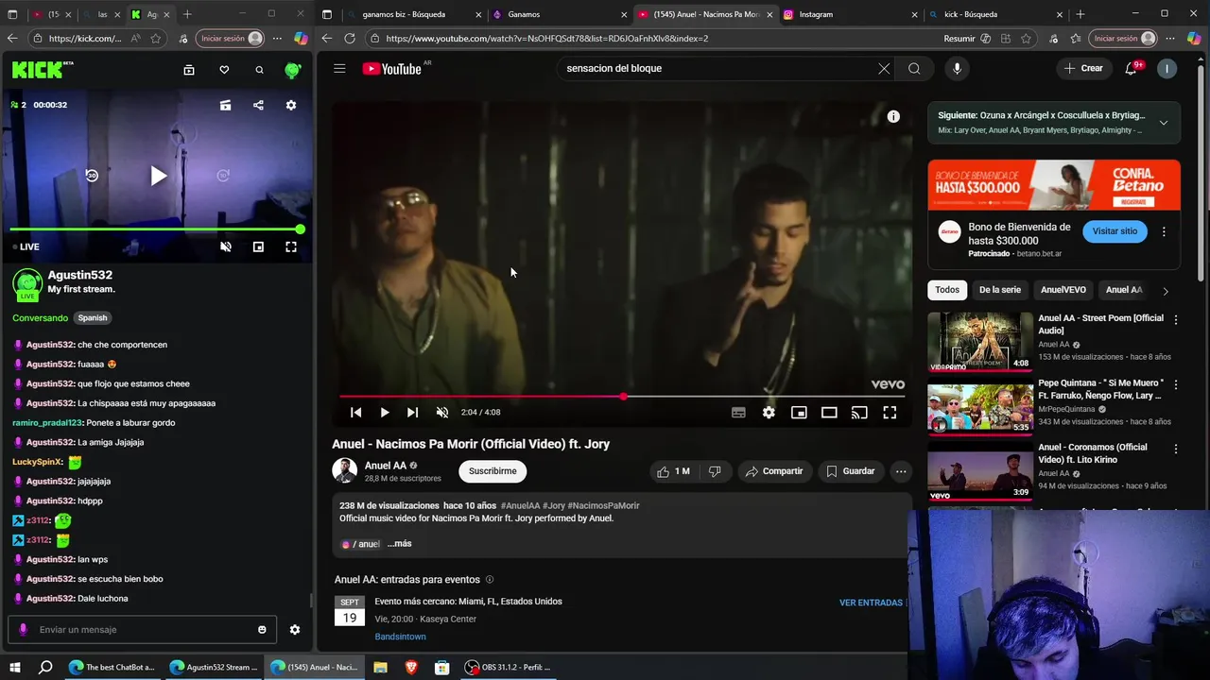The image size is (1210, 680).
Task: Jump to LIVE in Kick player
Action: [x=26, y=246]
